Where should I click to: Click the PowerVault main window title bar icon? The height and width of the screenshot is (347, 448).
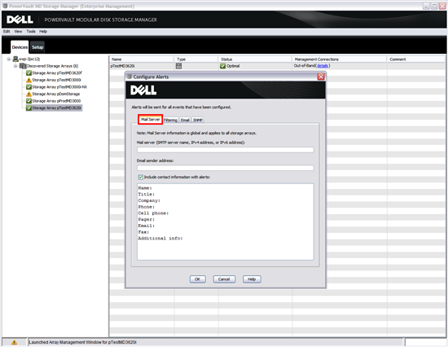[5, 6]
